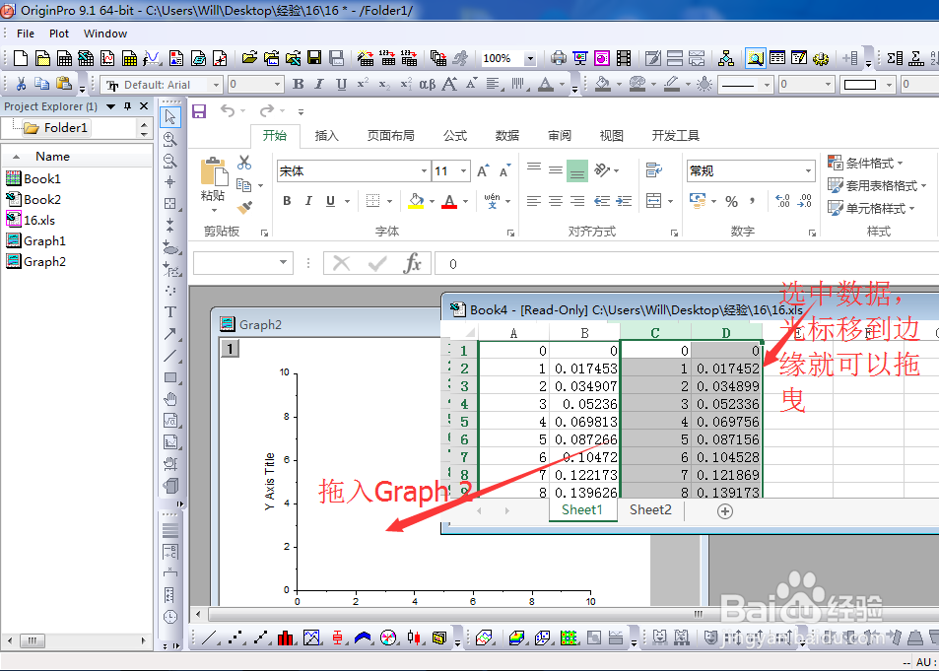This screenshot has width=939, height=671.
Task: Click cell B2 value 0.017453
Action: click(584, 369)
